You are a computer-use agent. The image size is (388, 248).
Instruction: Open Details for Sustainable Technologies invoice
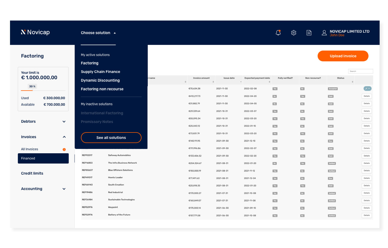pos(367,201)
